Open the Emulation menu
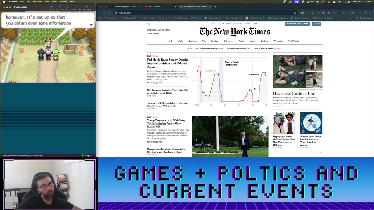Image resolution: width=374 pixels, height=210 pixels. click(37, 2)
